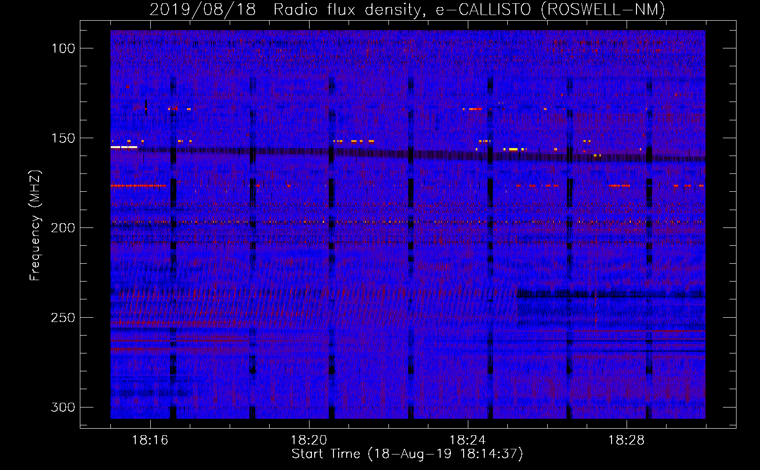Click the 18:20 time tick label
The height and width of the screenshot is (470, 760).
click(309, 440)
